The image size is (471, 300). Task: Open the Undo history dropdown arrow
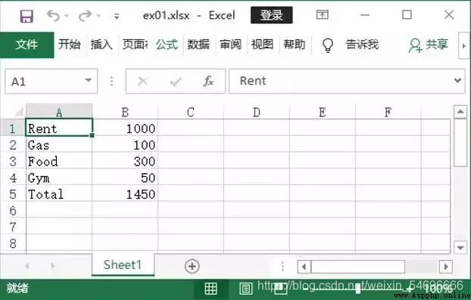(67, 15)
